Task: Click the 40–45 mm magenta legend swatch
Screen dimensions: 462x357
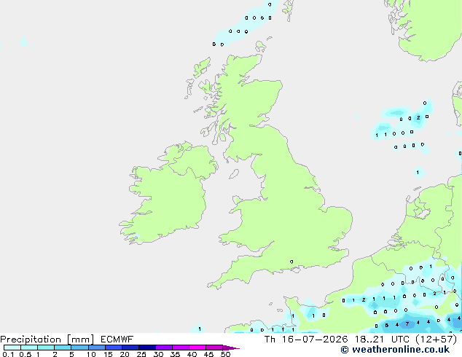Action: (x=197, y=348)
